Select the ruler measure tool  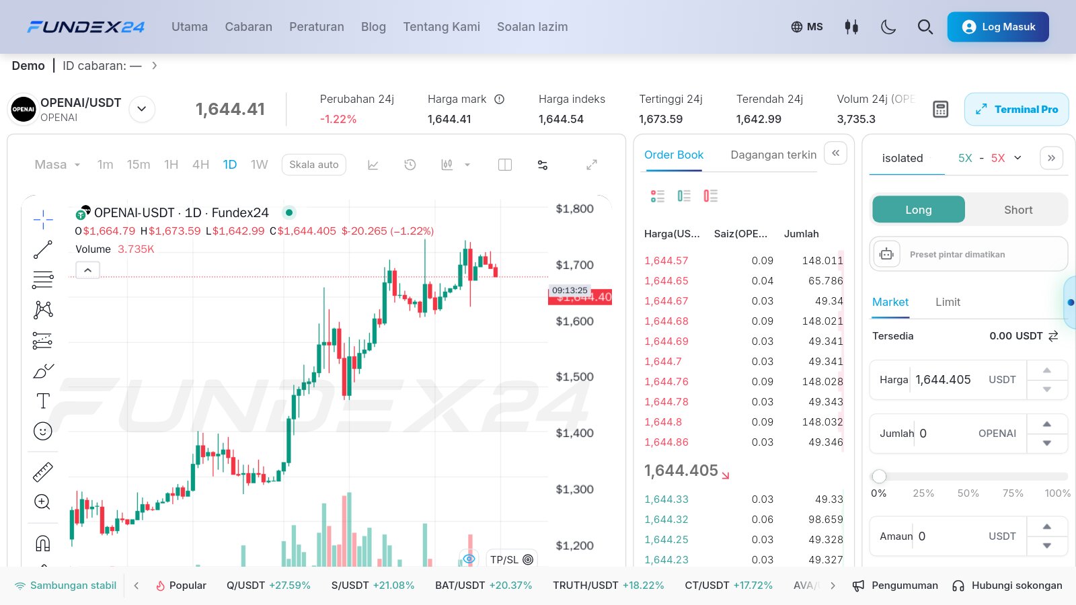click(x=43, y=472)
